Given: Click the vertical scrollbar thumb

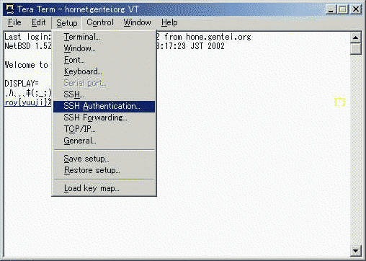Looking at the screenshot, I should pyautogui.click(x=356, y=48).
